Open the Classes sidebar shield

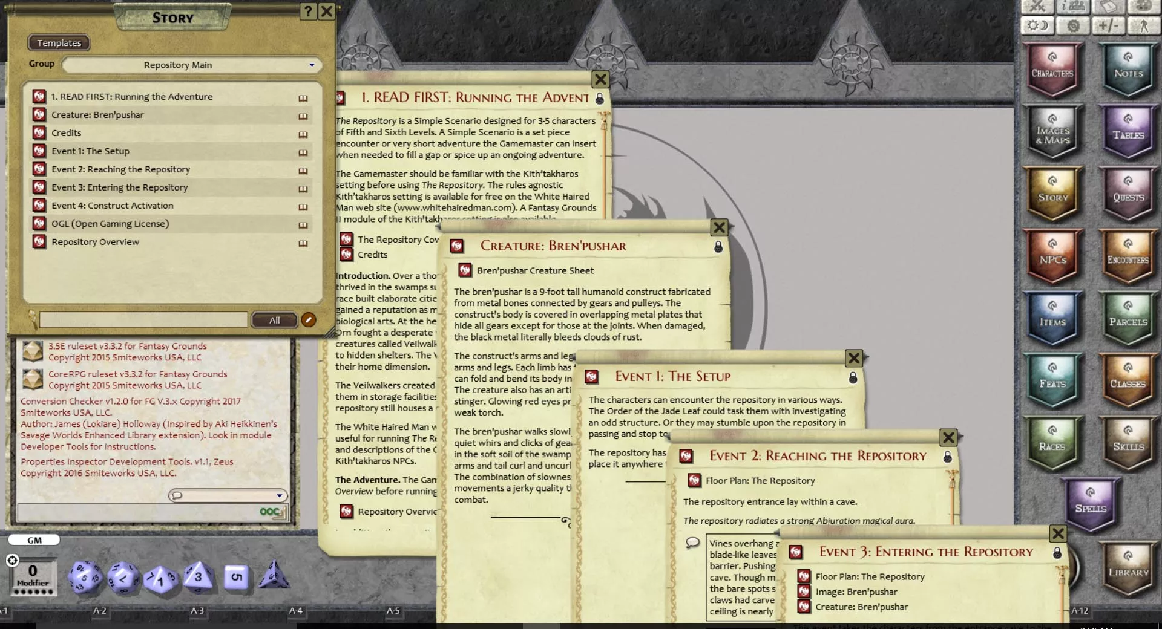coord(1128,382)
